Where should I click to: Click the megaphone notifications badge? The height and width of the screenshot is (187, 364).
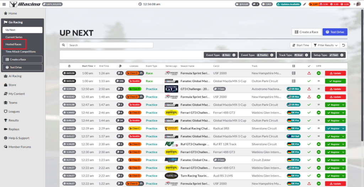point(255,4)
